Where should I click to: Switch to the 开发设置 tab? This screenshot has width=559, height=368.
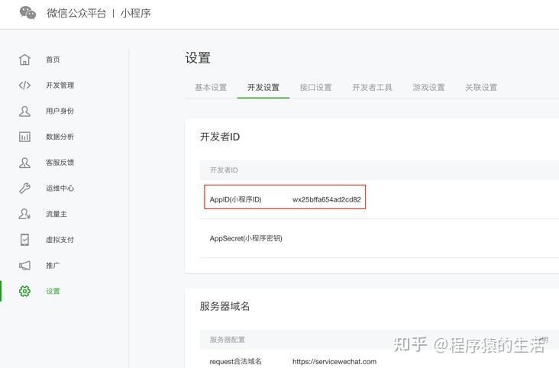(263, 87)
